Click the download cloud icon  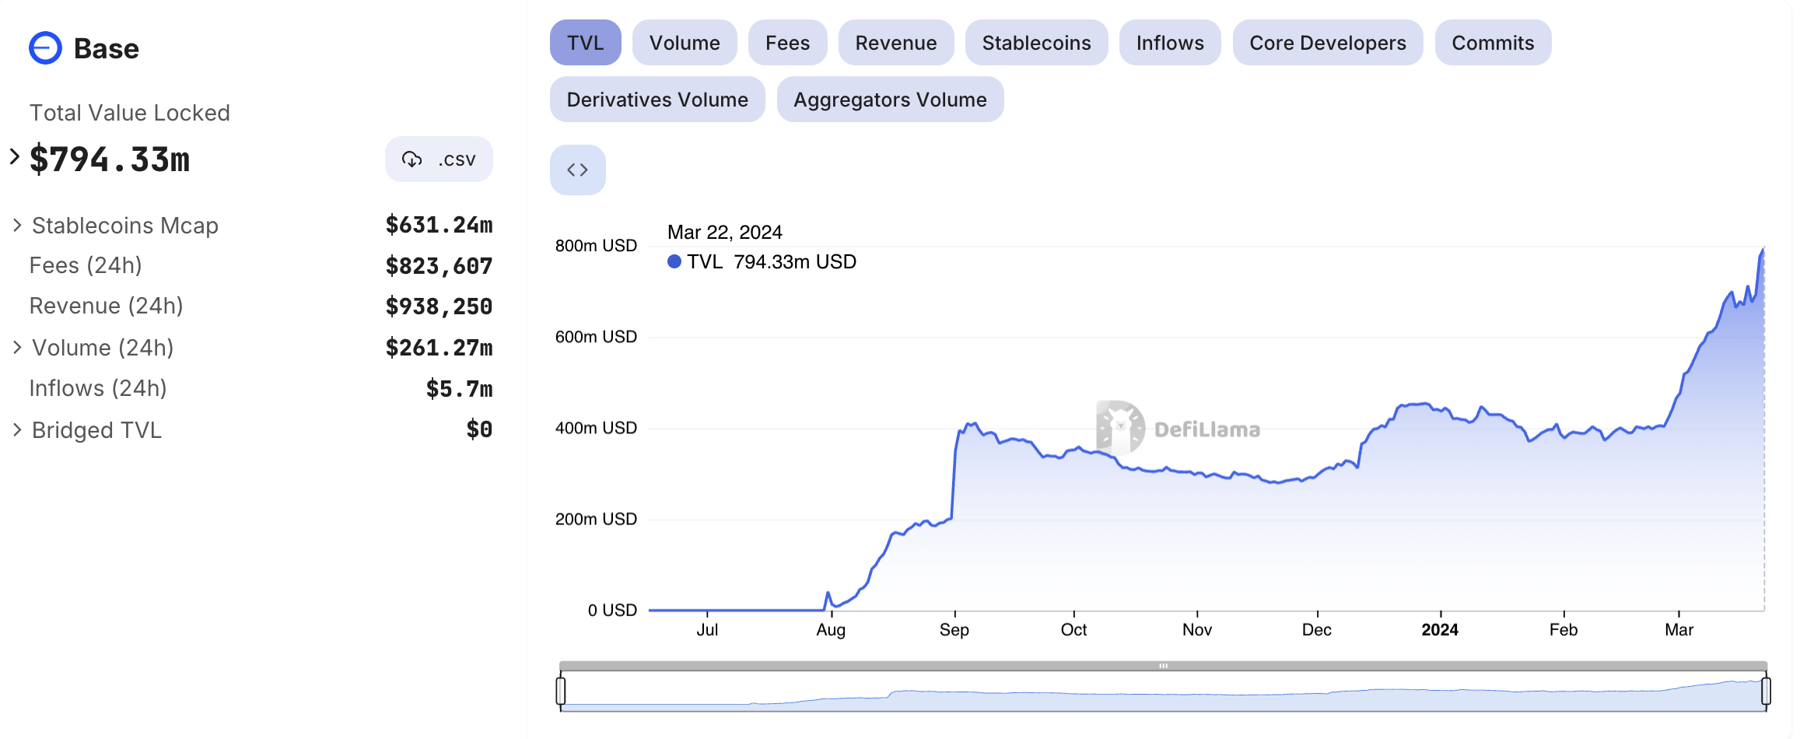point(411,159)
